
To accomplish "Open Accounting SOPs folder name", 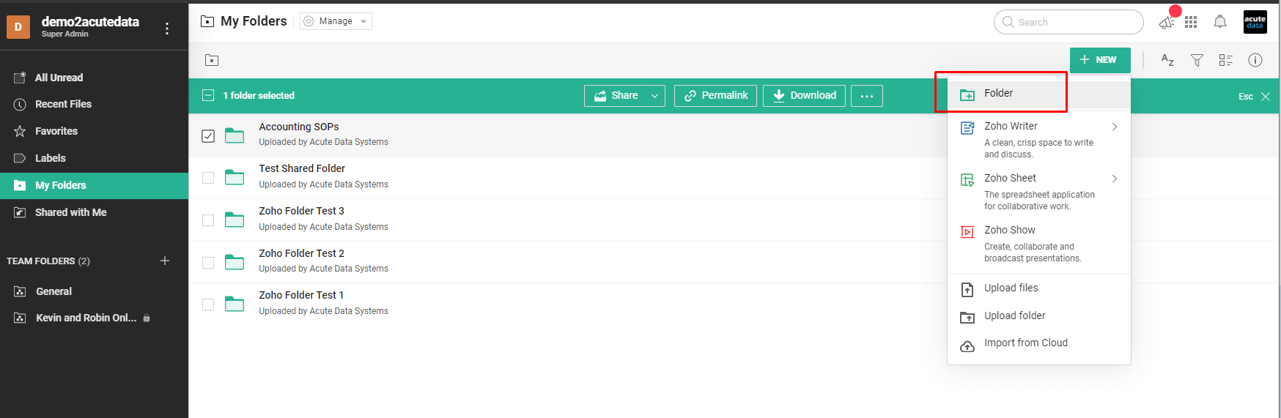I will pyautogui.click(x=299, y=127).
